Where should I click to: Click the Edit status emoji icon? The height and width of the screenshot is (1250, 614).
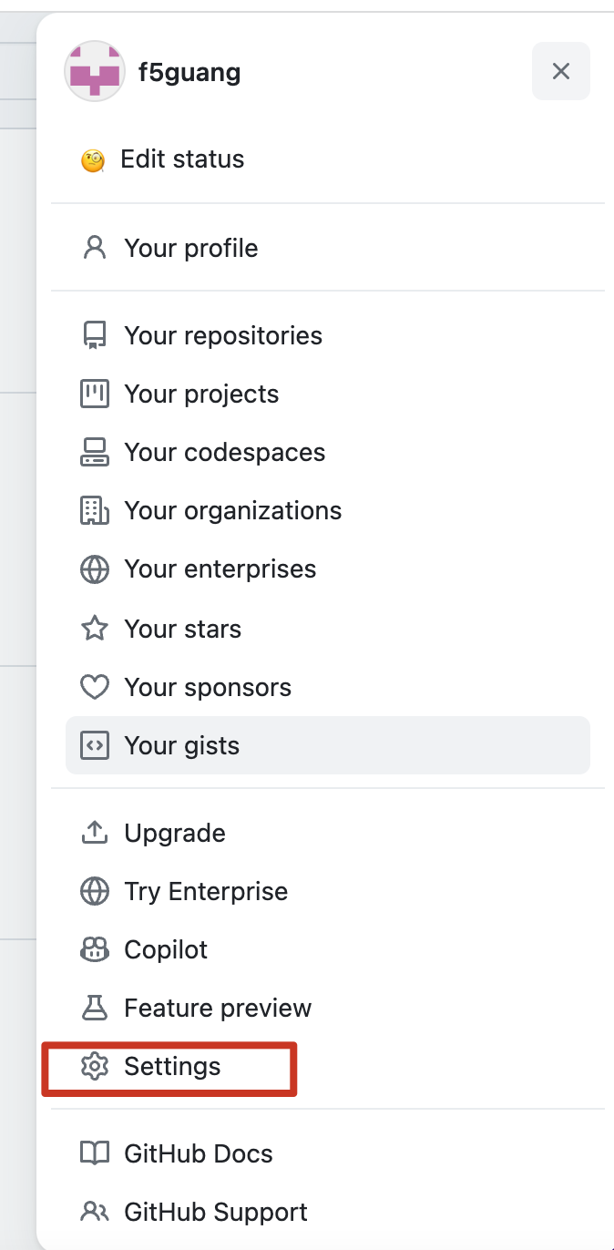(x=93, y=160)
